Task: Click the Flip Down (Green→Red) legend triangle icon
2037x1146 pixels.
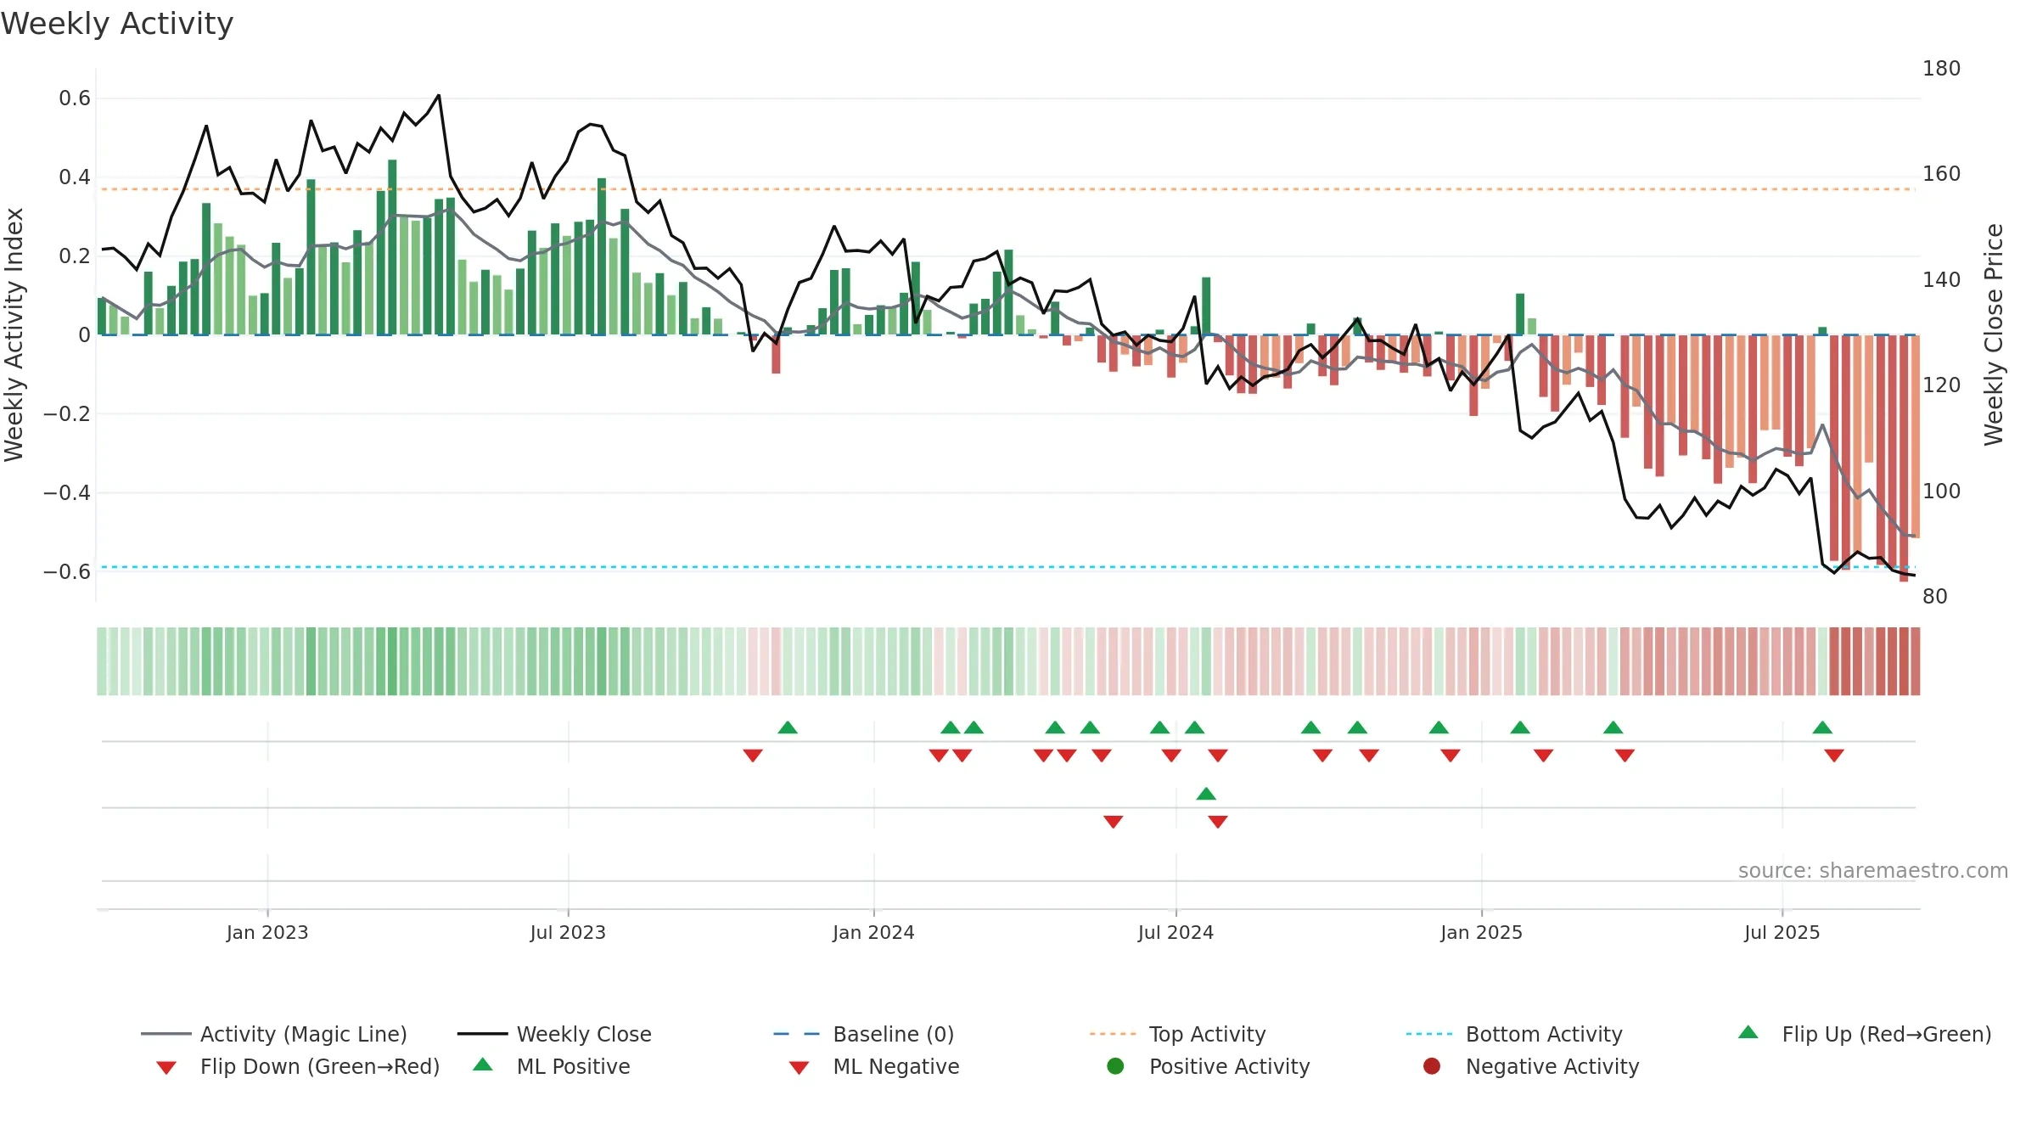Action: (x=166, y=1068)
